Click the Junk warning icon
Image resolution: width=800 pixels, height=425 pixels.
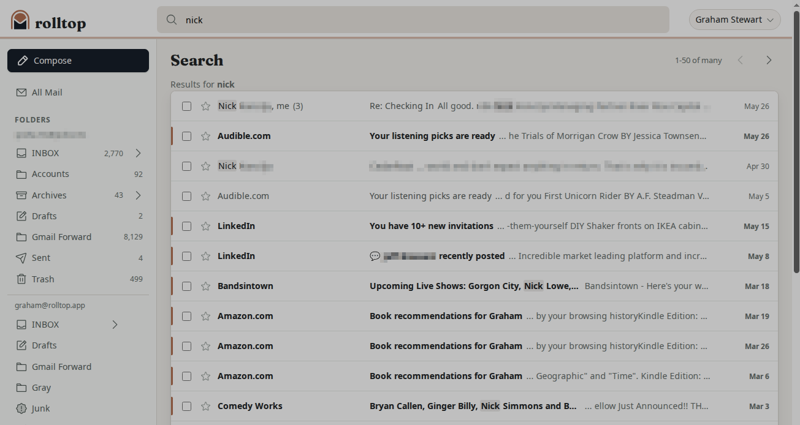[x=21, y=408]
